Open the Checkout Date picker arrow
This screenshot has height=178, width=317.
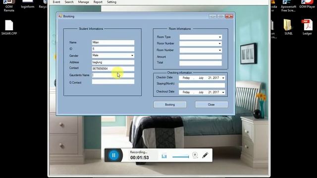pyautogui.click(x=223, y=92)
